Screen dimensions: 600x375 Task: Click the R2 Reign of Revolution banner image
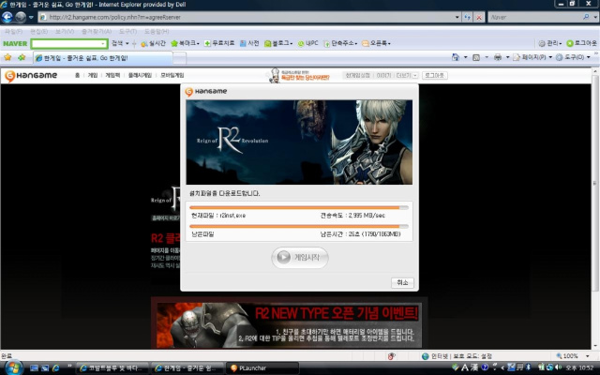299,142
